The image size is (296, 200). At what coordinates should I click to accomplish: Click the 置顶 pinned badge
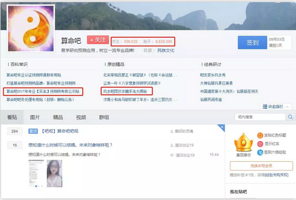33,131
